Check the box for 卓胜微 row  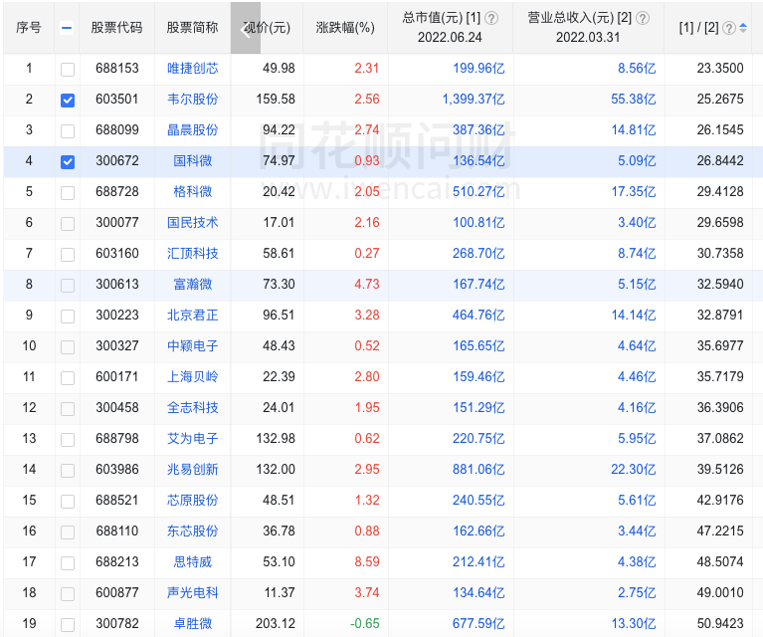68,624
